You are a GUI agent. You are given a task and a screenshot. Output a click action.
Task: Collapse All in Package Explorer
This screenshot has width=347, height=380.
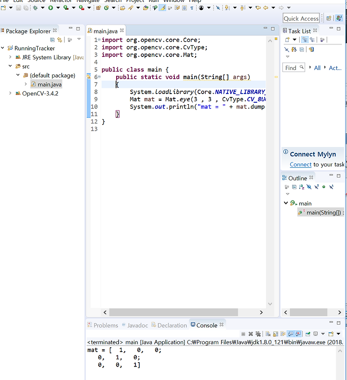click(x=53, y=40)
